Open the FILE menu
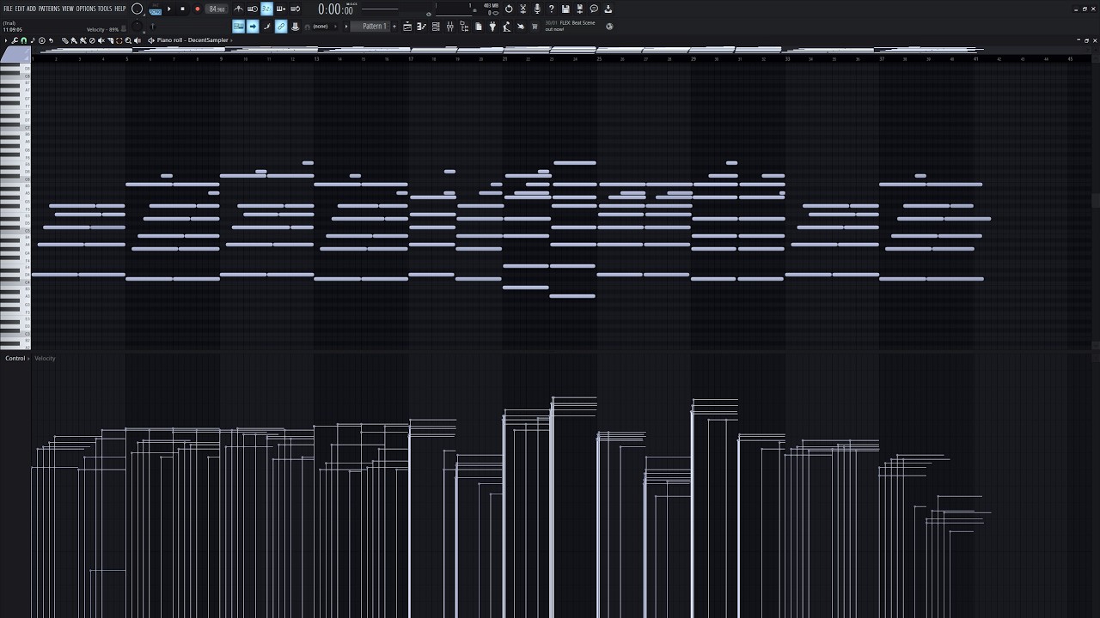 [x=8, y=9]
